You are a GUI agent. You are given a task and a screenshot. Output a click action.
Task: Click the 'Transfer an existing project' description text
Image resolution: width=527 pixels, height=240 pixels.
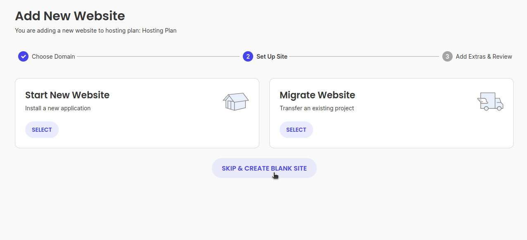click(x=317, y=108)
